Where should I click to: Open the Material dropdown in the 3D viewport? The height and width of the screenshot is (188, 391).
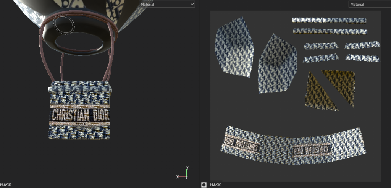167,4
